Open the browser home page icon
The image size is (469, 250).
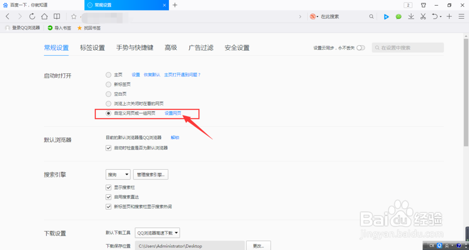click(x=44, y=16)
